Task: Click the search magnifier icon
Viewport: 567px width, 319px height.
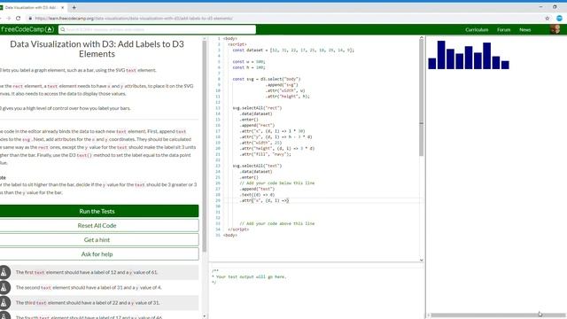Action: 63,29
